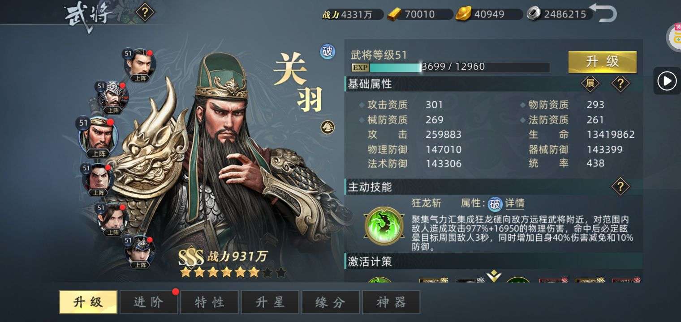Viewport: 681px width, 322px height.
Task: Click the gold ingot currency icon
Action: 464,14
